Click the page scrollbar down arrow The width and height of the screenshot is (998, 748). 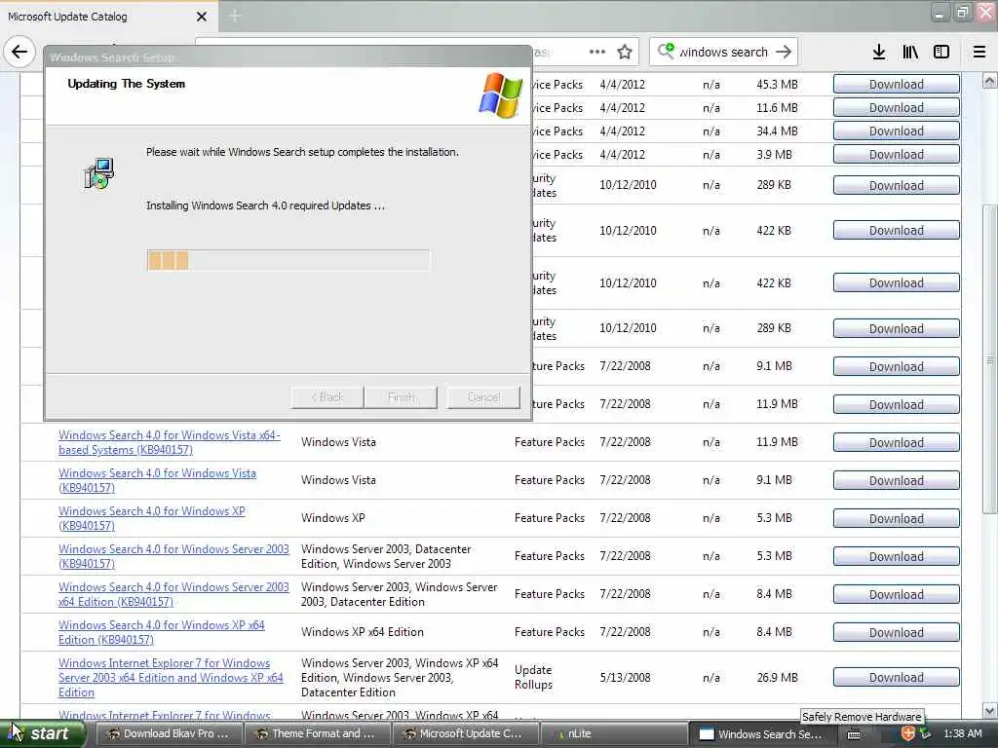990,710
